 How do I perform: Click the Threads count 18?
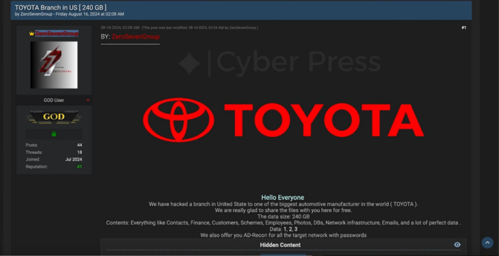click(x=79, y=152)
